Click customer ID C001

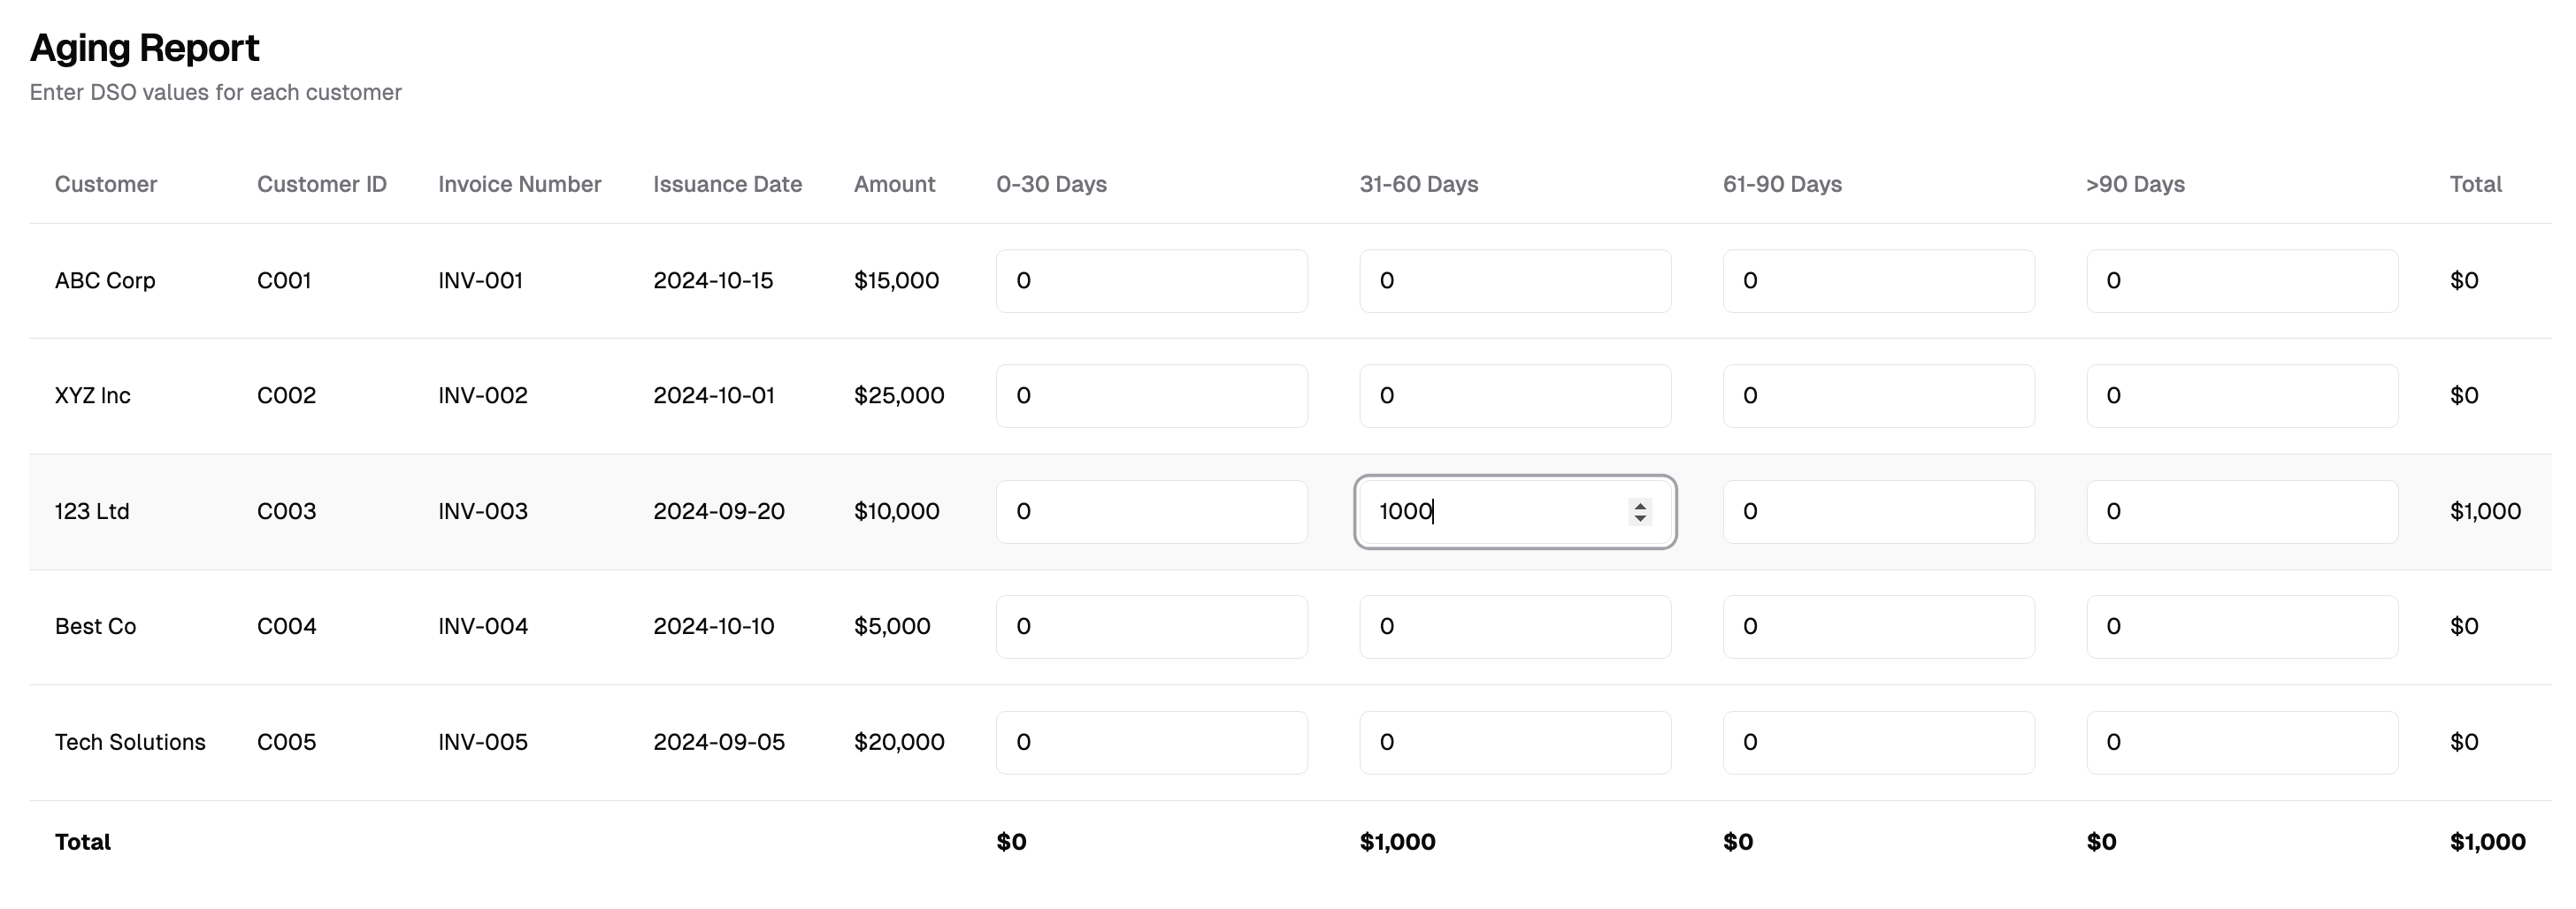[x=284, y=281]
